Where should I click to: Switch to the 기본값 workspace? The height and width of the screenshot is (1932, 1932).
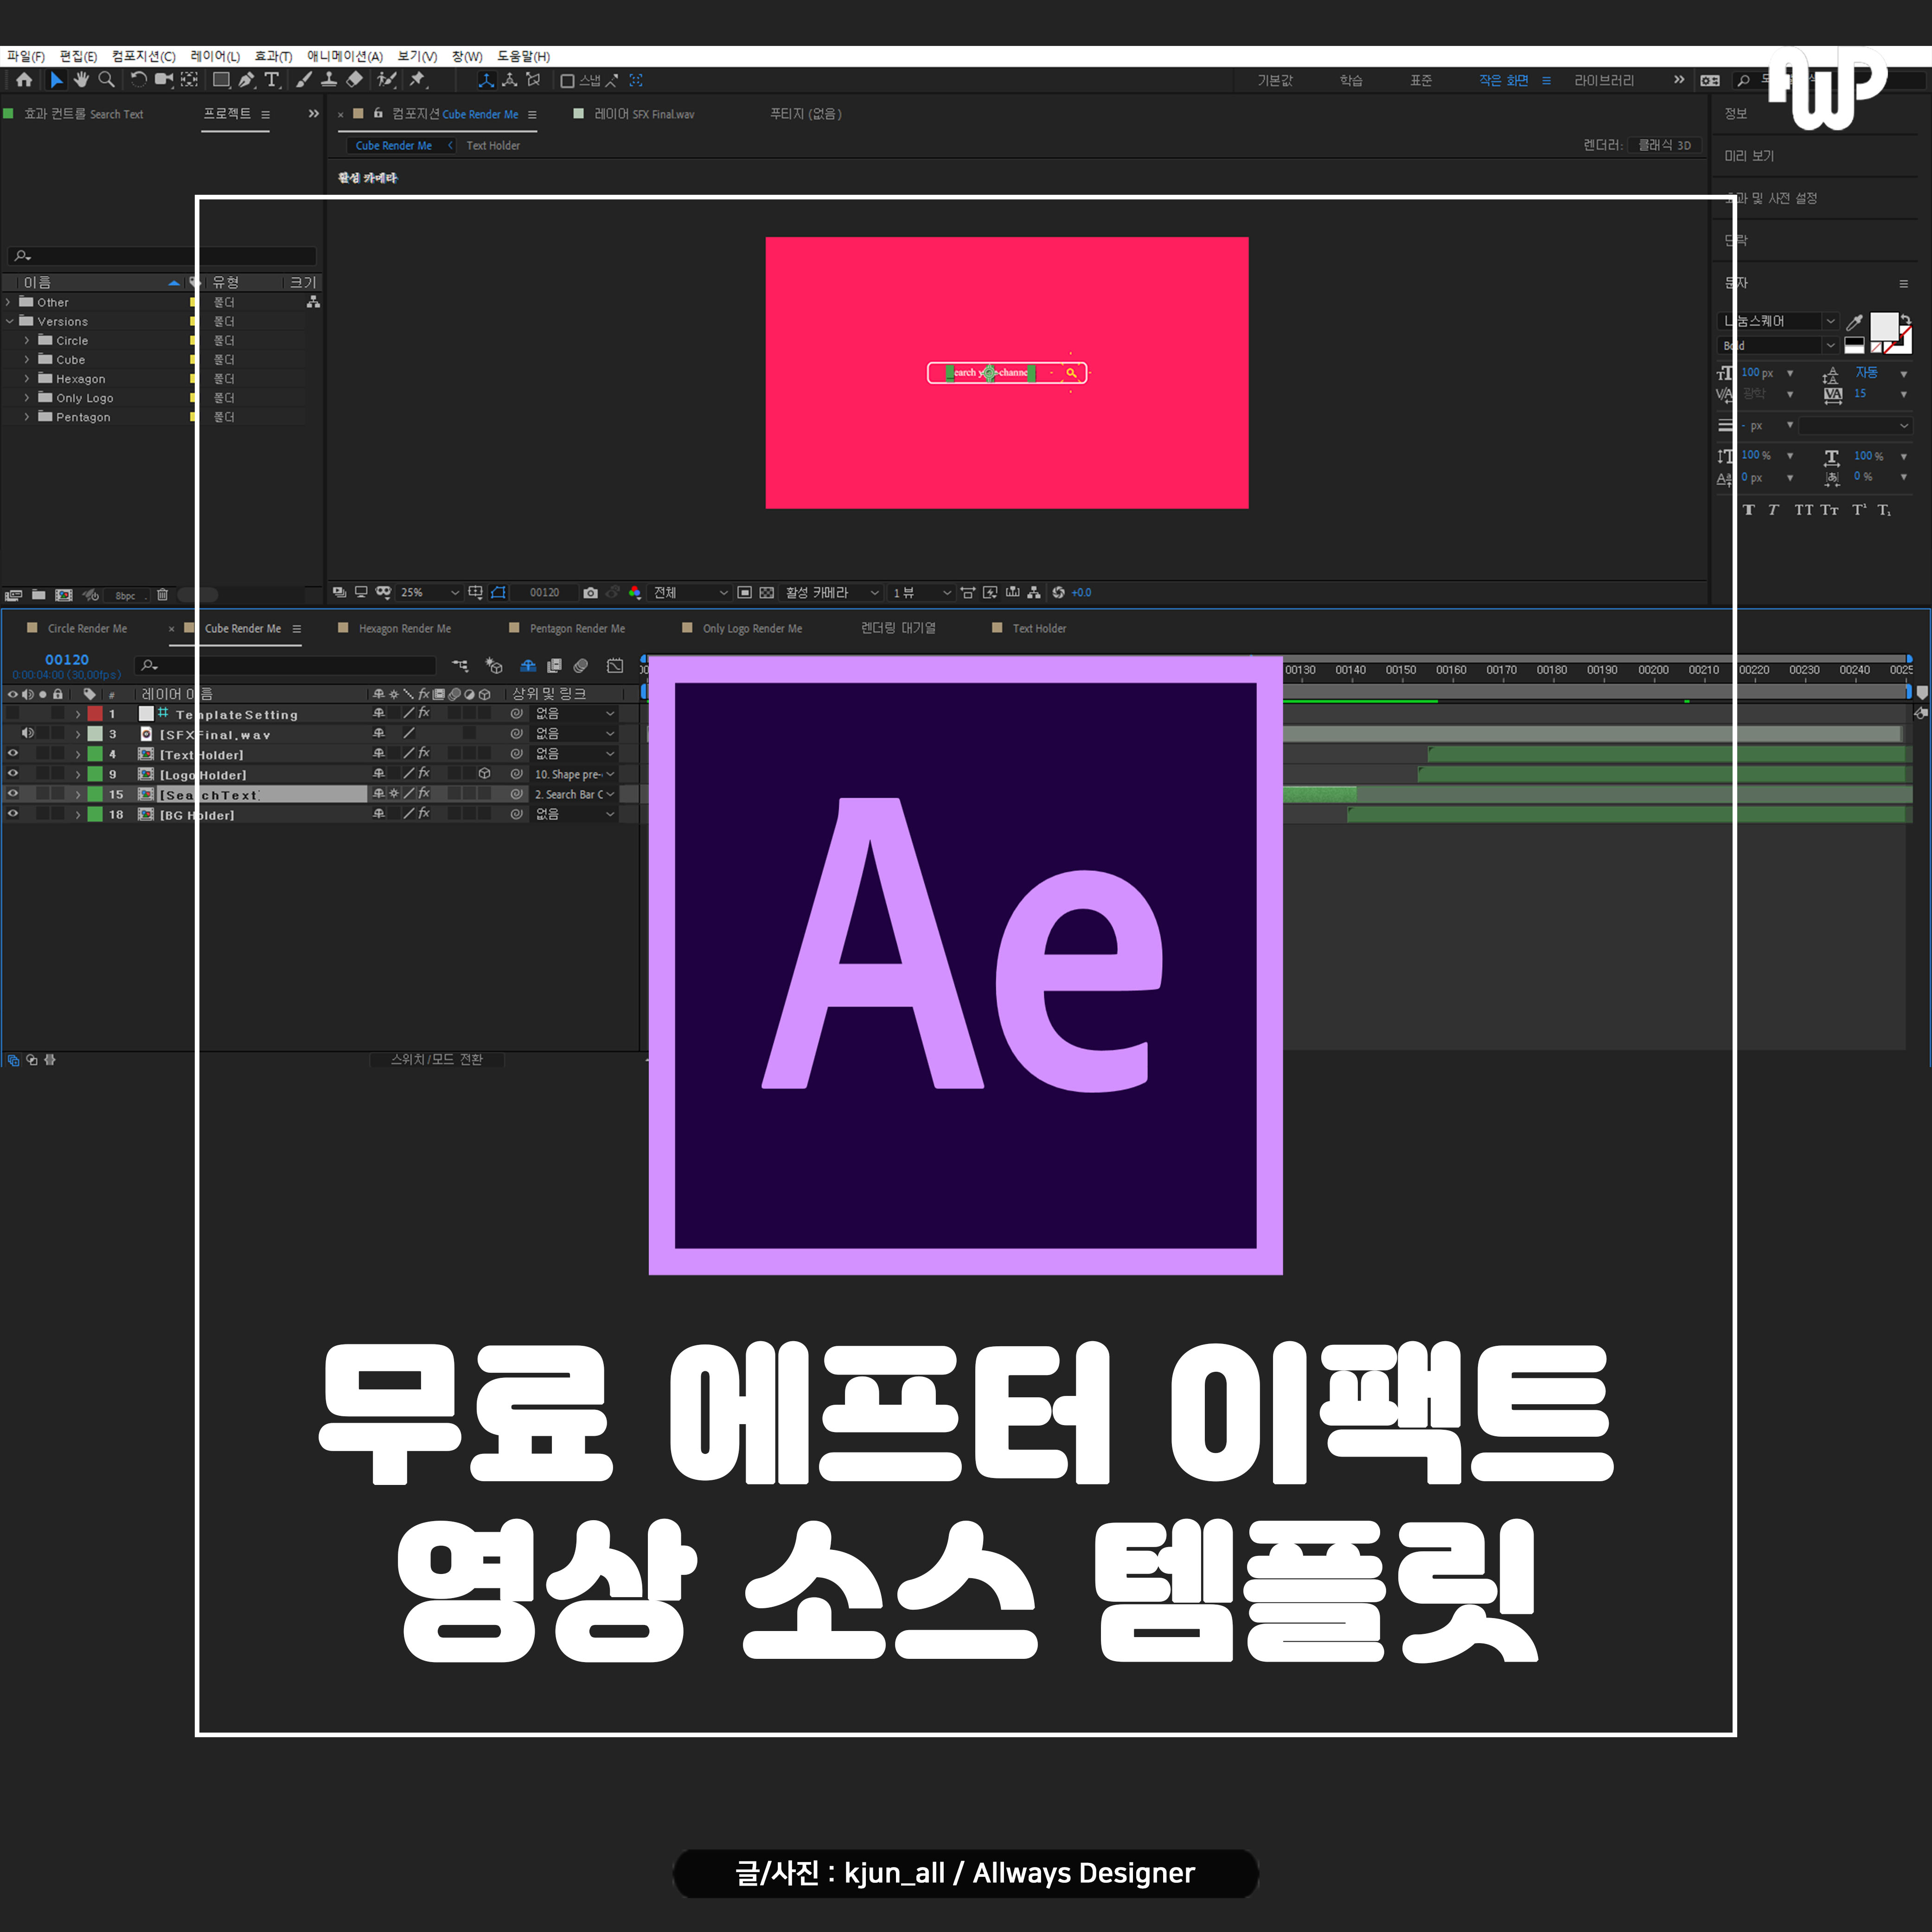point(1275,81)
